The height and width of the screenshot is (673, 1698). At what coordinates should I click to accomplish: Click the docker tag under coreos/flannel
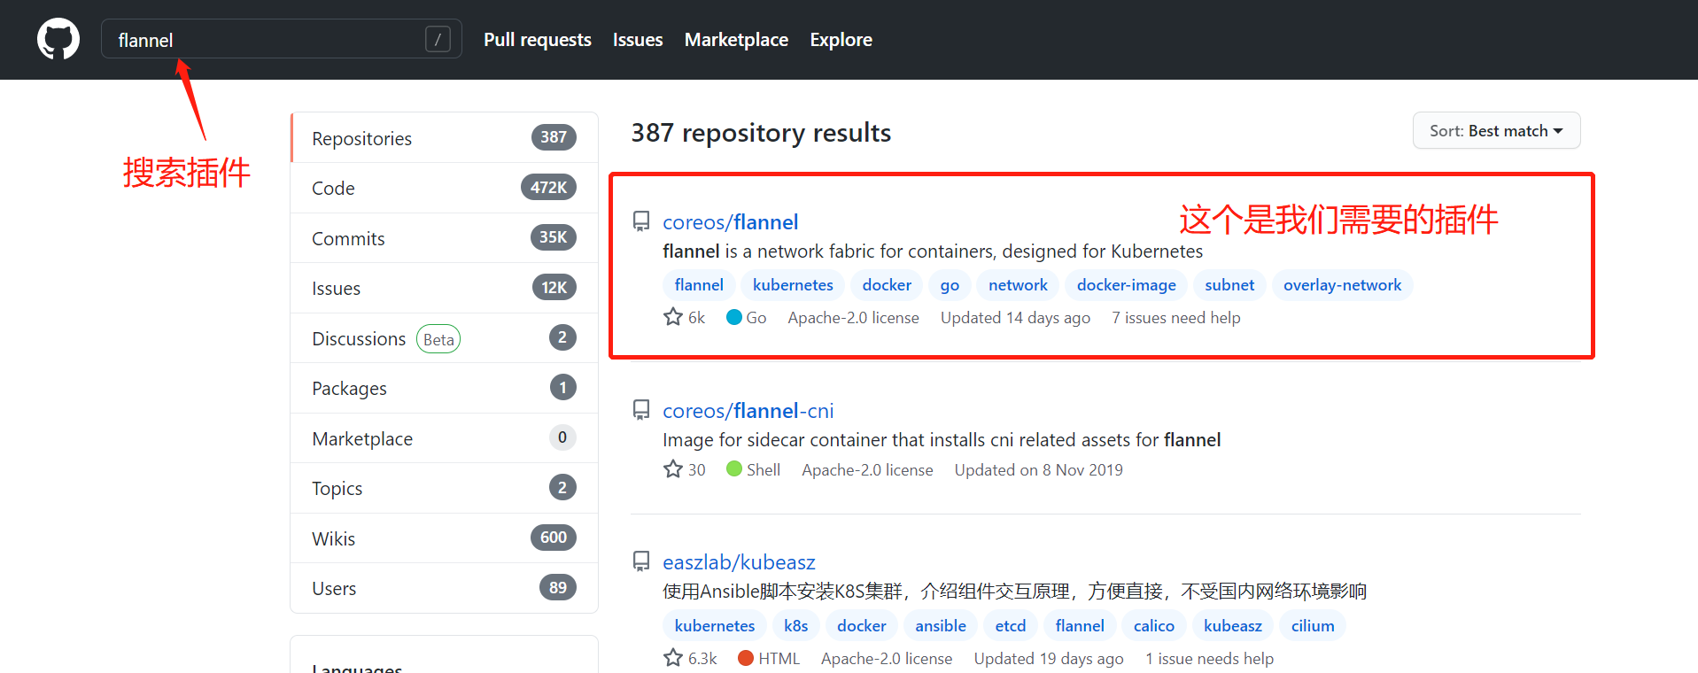click(x=887, y=285)
